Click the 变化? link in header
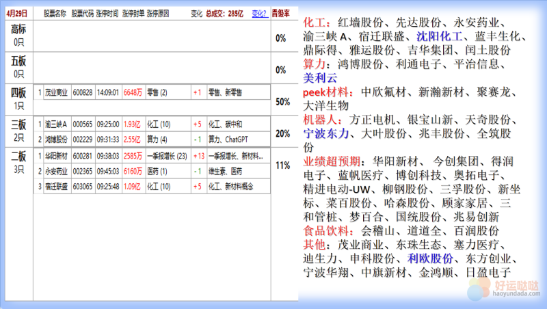Screen dimensions: 547x309 [x=259, y=14]
